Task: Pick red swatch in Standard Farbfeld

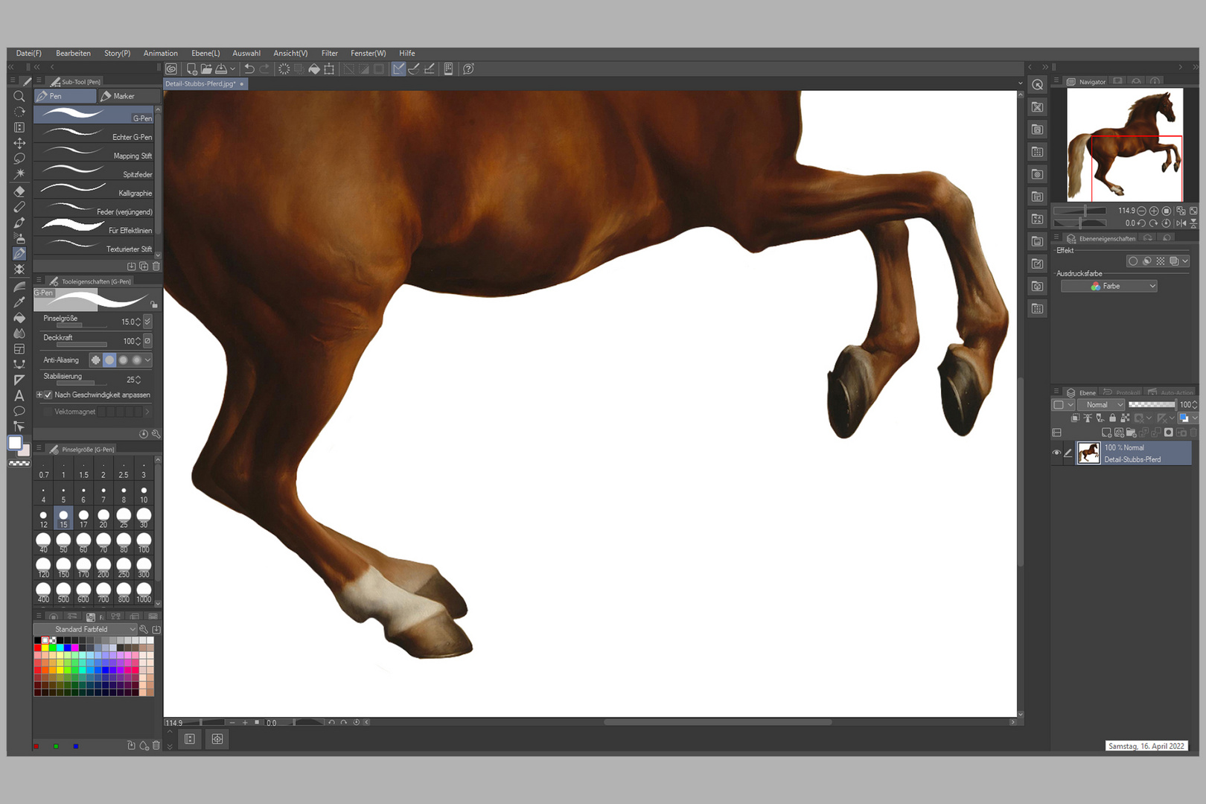Action: pos(37,648)
